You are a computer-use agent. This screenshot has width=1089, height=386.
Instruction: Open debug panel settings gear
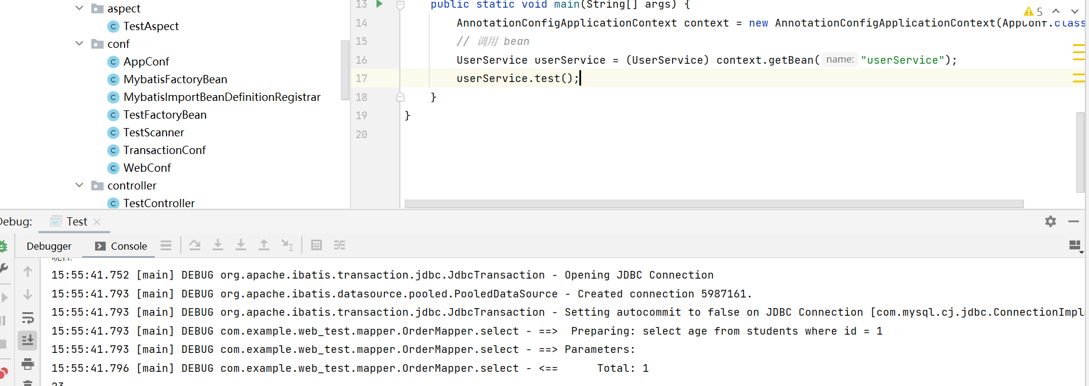[x=1050, y=221]
